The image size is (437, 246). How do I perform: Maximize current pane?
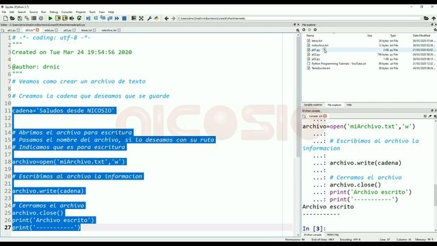(x=134, y=18)
